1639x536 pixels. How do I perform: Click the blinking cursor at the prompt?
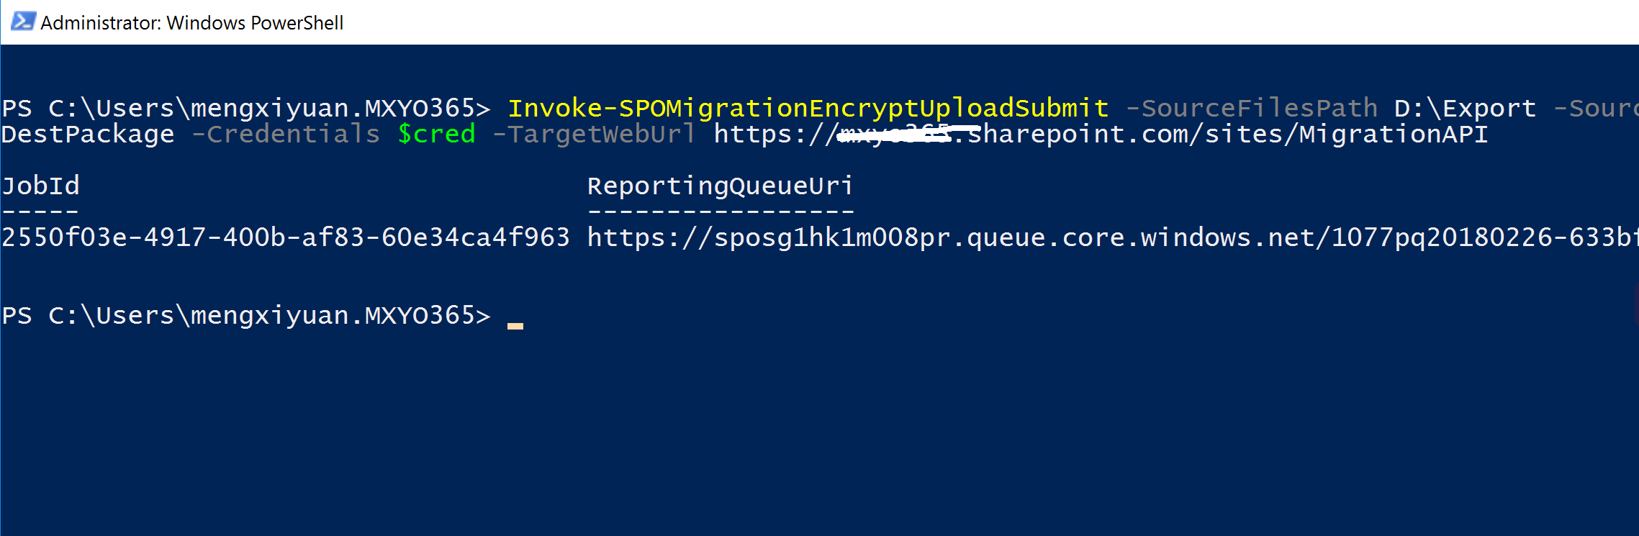coord(515,326)
